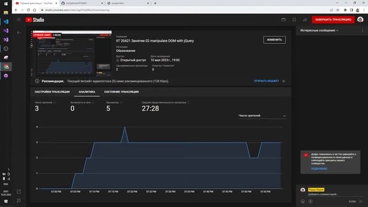
Task: Switch to the YouTube live stream browser tab
Action: [36, 3]
